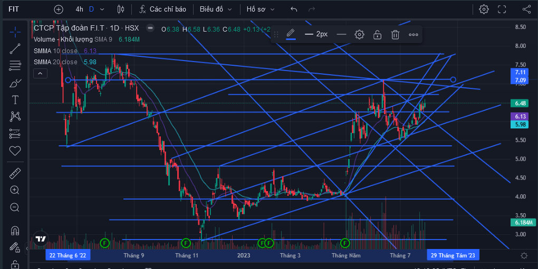Click the 22 Tháng 6 '22 date label
This screenshot has height=269, width=538.
(68, 255)
